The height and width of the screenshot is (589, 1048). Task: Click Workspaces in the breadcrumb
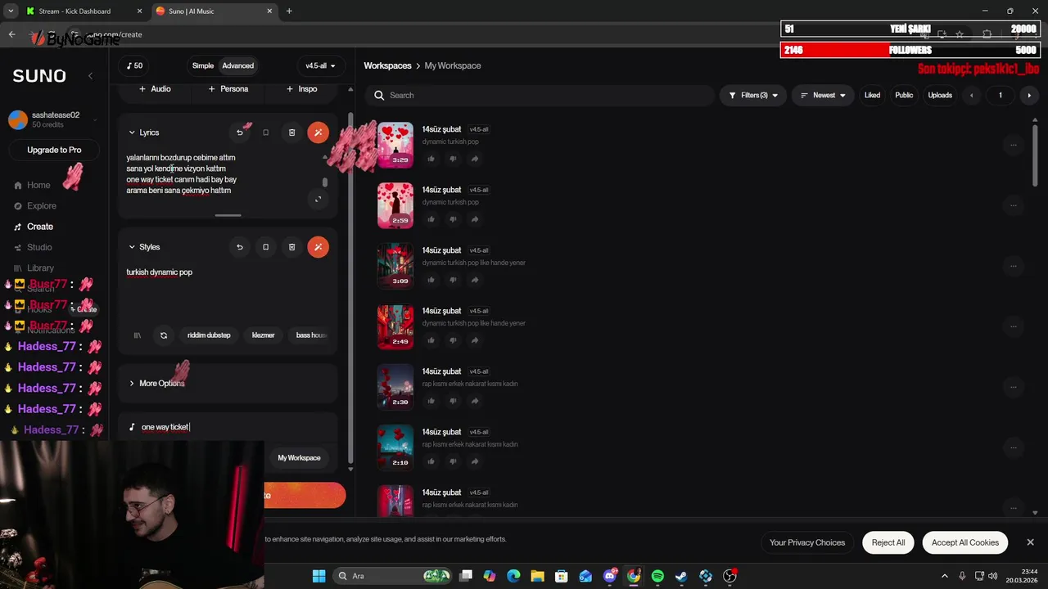[387, 65]
